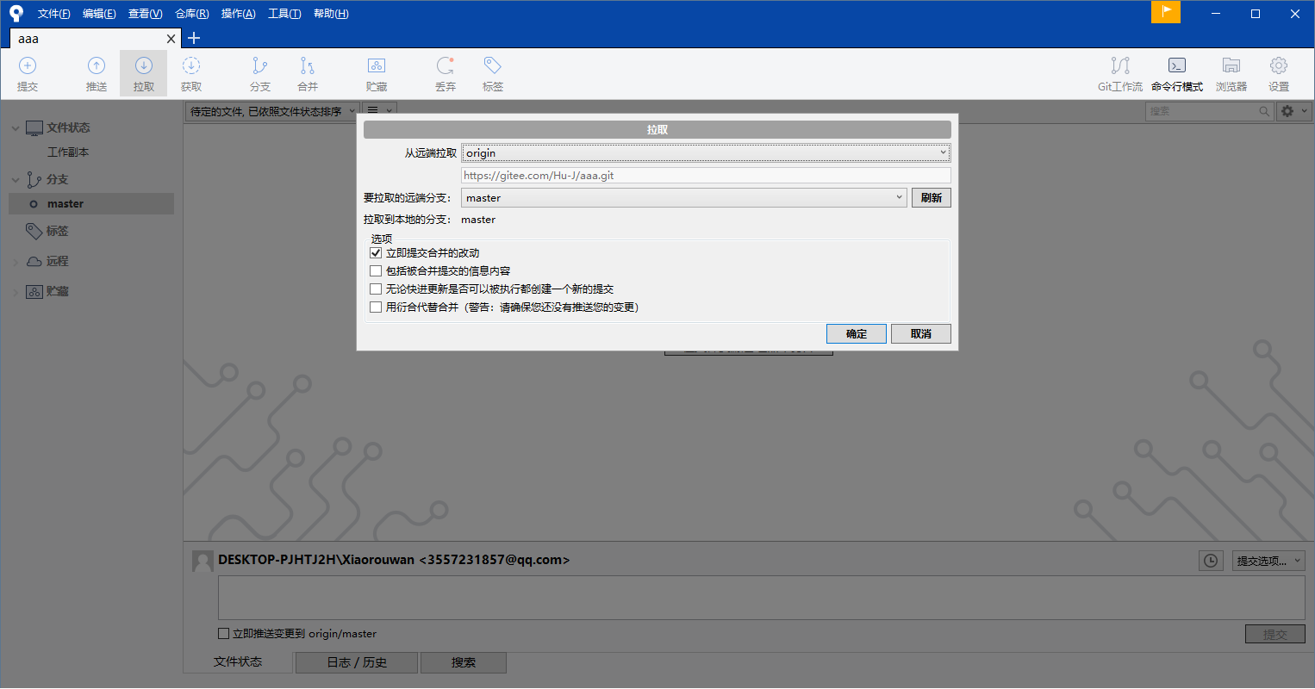The width and height of the screenshot is (1315, 689).
Task: Open the 文件(F) menu
Action: [53, 14]
